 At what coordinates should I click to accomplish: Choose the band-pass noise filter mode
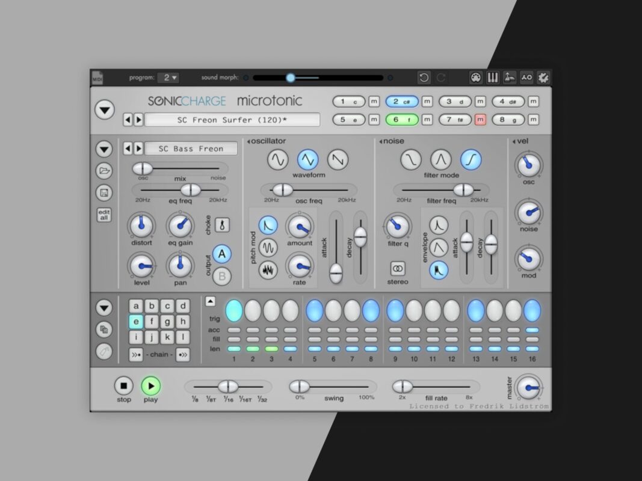(441, 159)
